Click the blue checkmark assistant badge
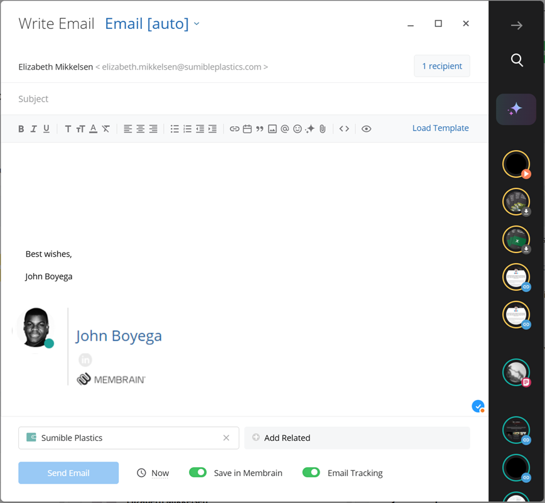Viewport: 545px width, 503px height. click(478, 406)
